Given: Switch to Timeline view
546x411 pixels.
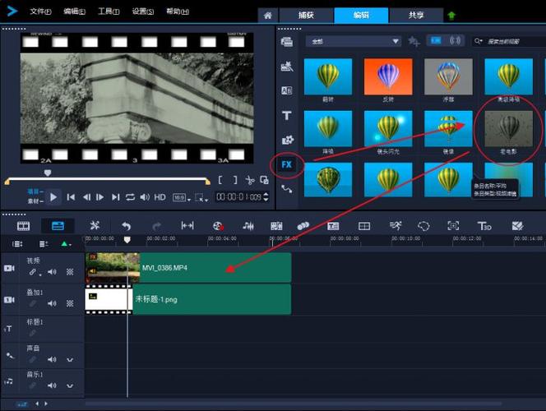Looking at the screenshot, I should pos(58,226).
